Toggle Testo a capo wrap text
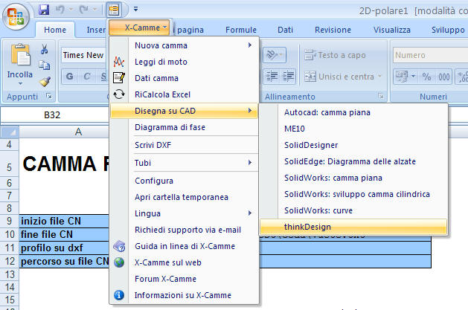The image size is (468, 310). (x=335, y=55)
